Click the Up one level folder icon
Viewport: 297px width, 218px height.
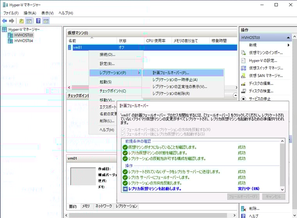tap(21, 21)
